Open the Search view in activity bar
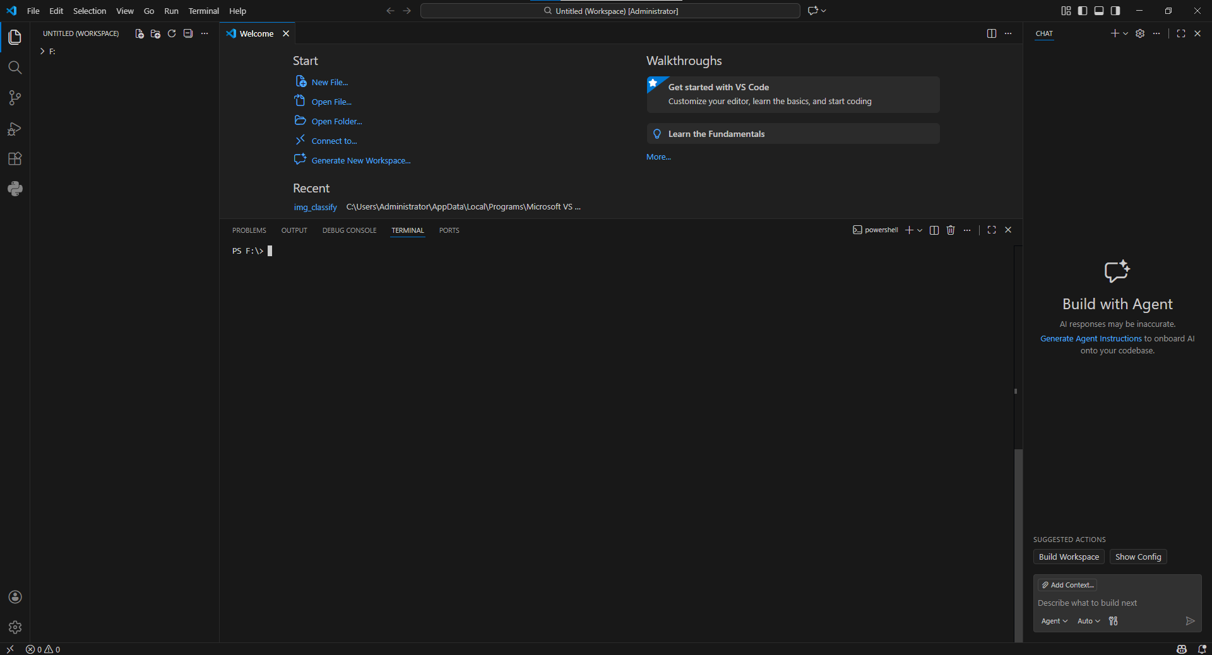 [x=15, y=68]
